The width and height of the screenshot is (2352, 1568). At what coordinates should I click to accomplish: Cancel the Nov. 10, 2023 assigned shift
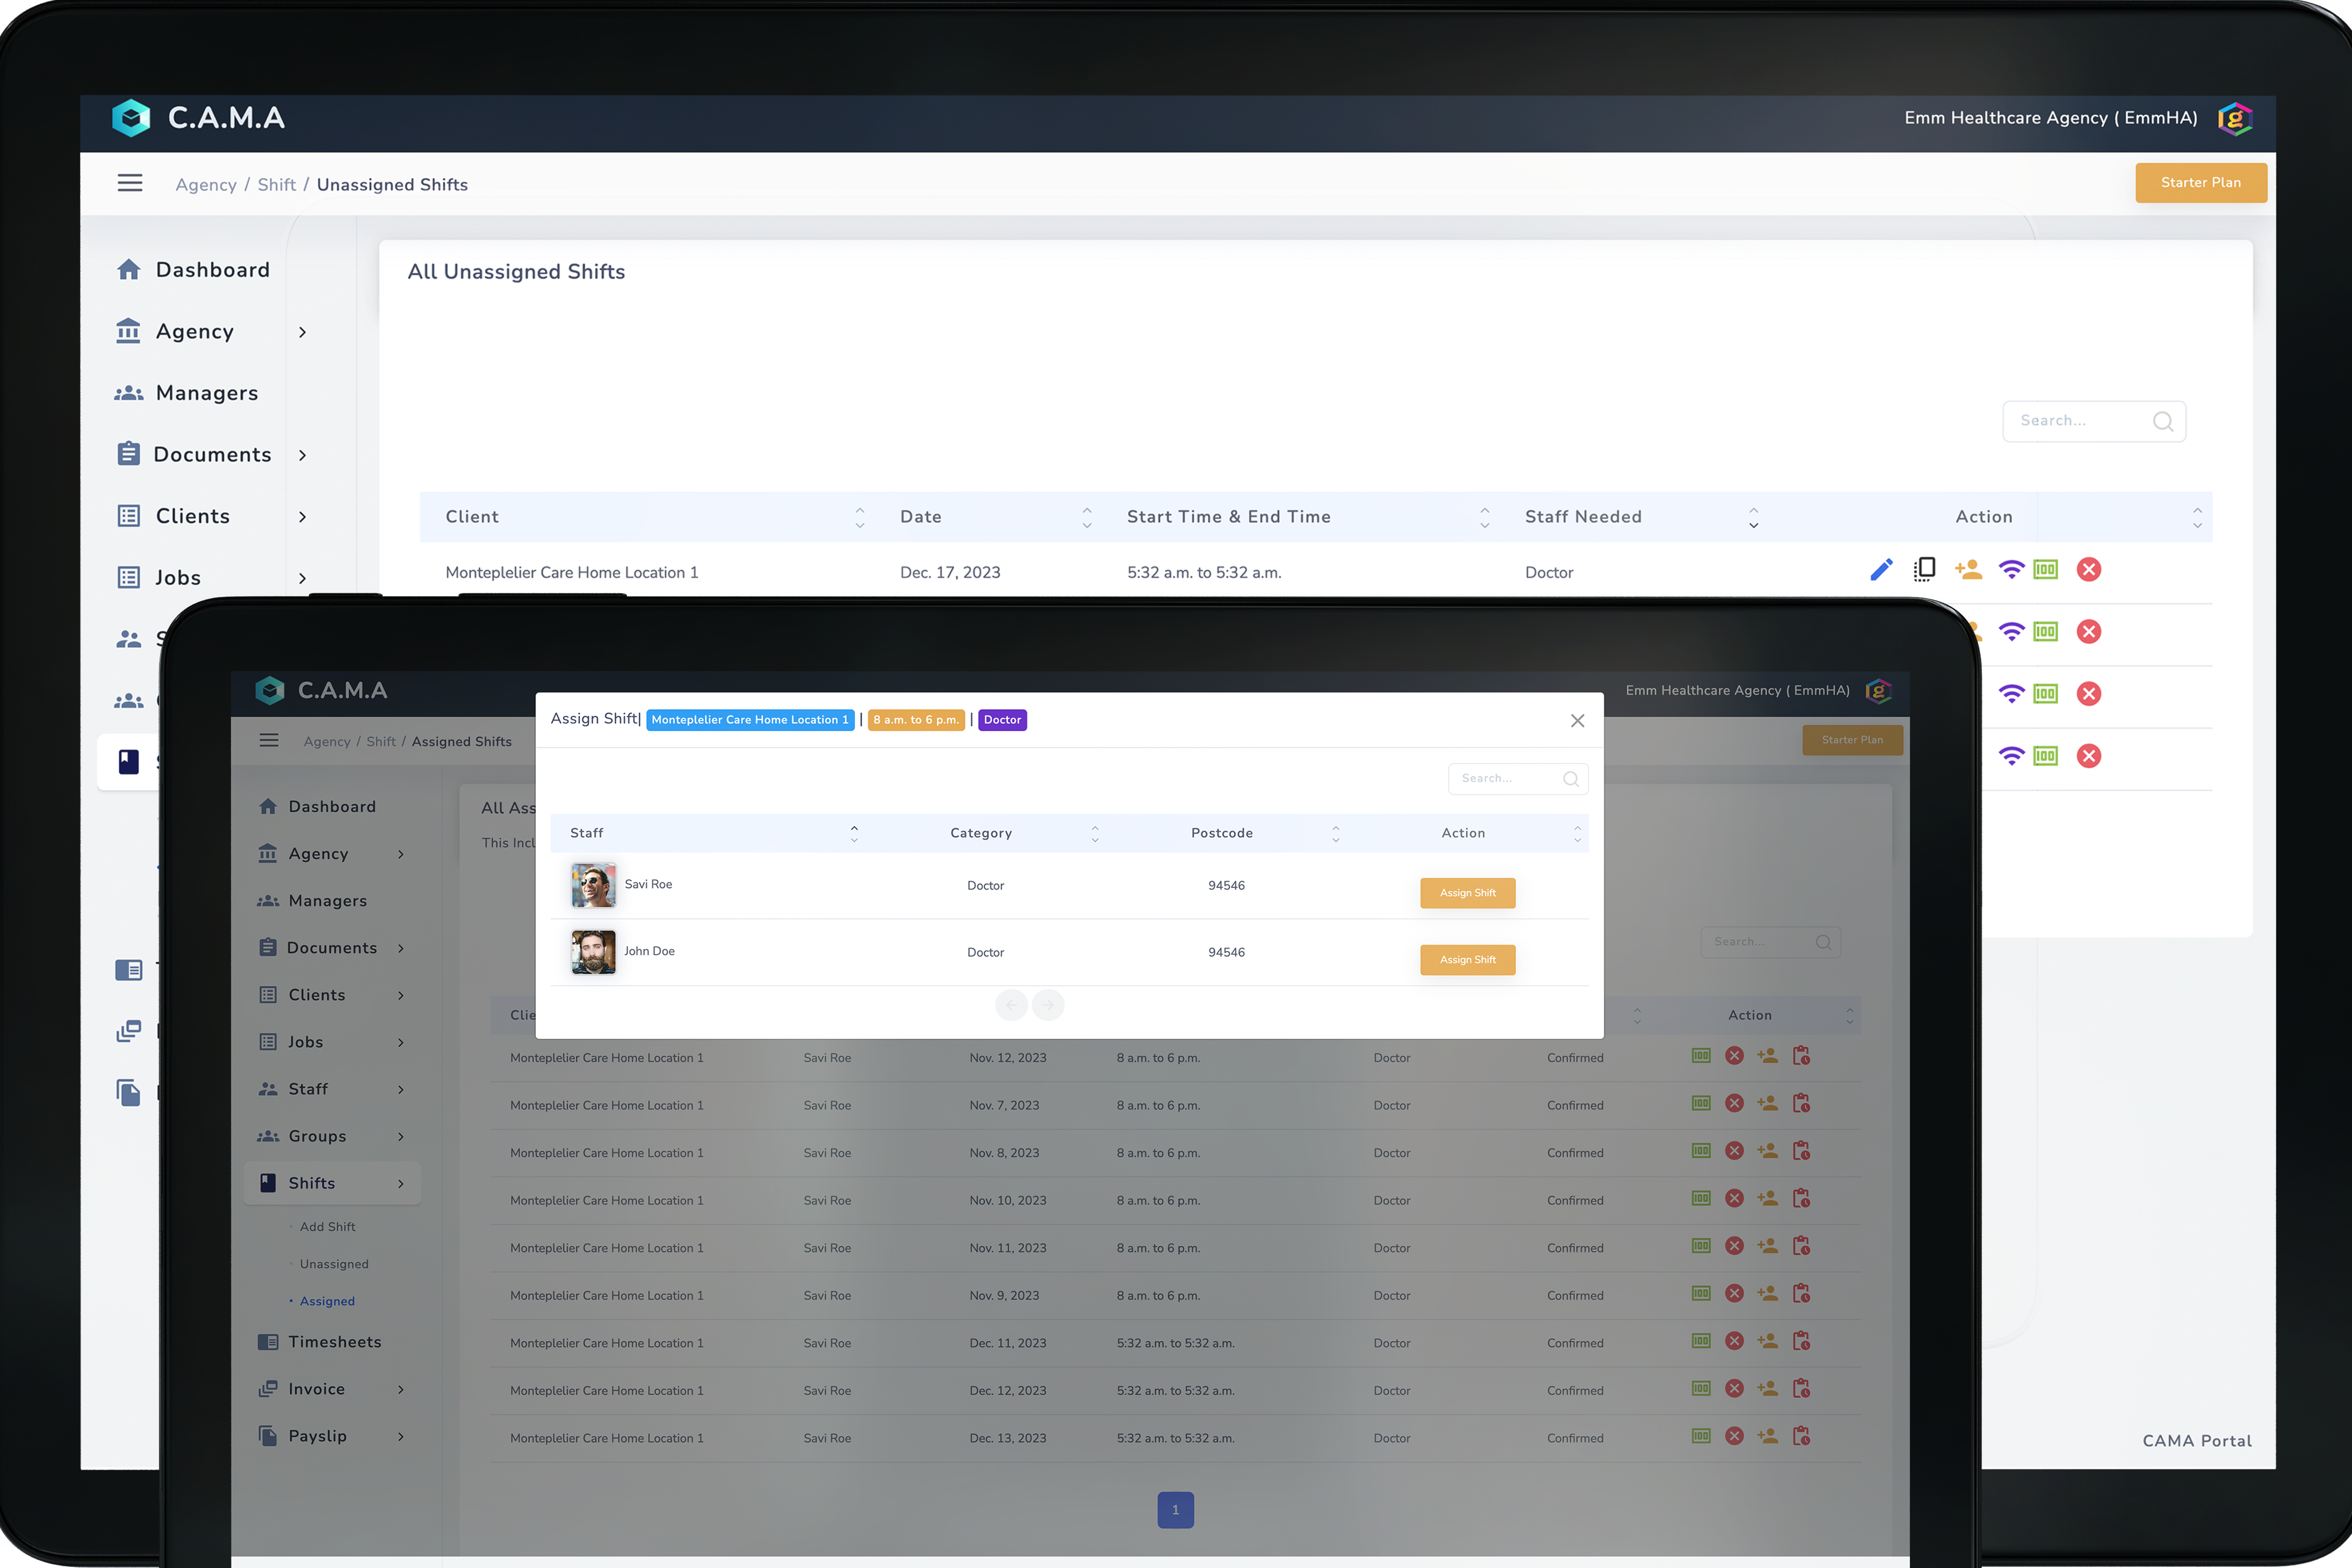(1735, 1199)
